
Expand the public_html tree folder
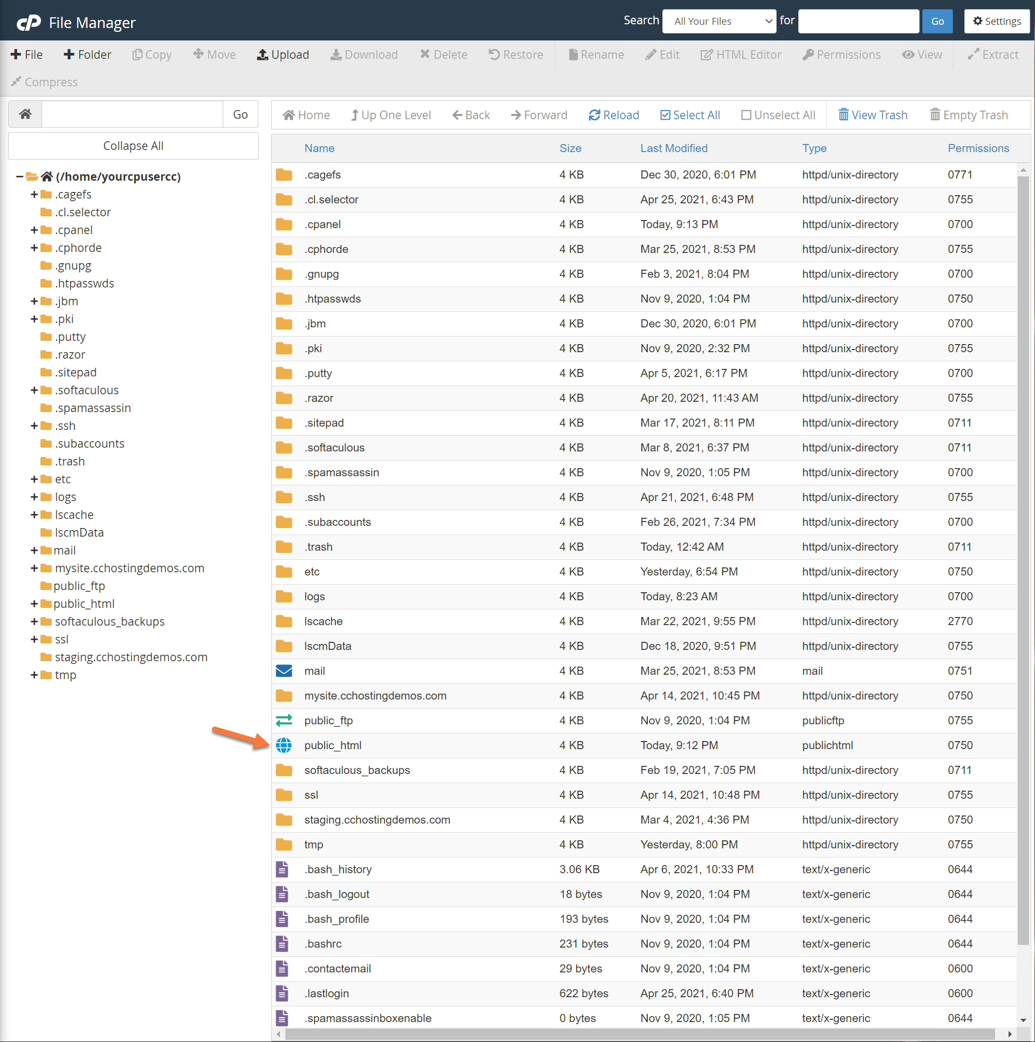(34, 604)
